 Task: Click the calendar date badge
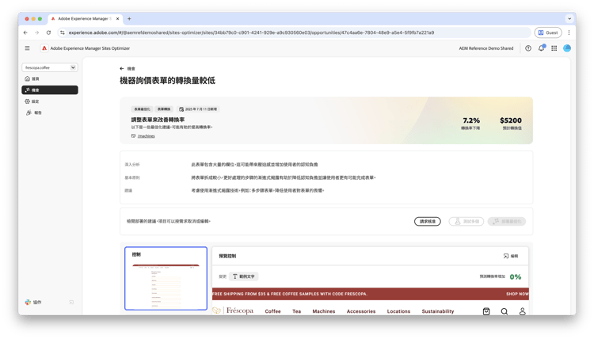coord(198,109)
